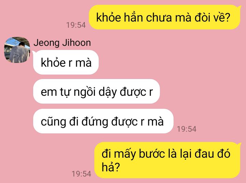246x183 pixels.
Task: Select the yellow message 'đi mấy bước là lại đau đó hả?'
Action: (167, 160)
